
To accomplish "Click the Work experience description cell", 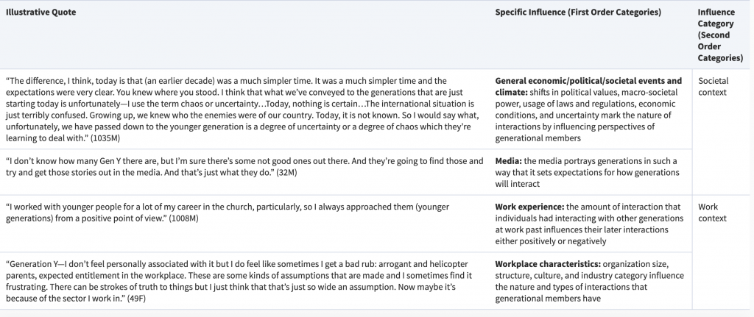I will [591, 224].
